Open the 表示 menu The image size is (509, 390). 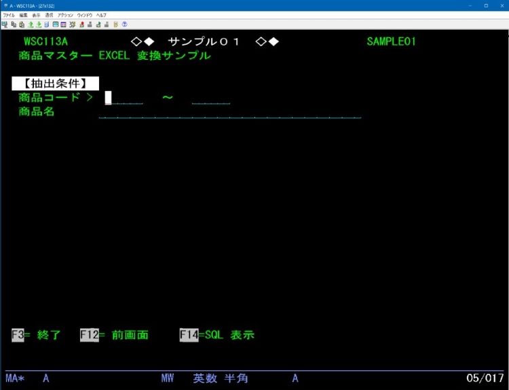pos(36,14)
